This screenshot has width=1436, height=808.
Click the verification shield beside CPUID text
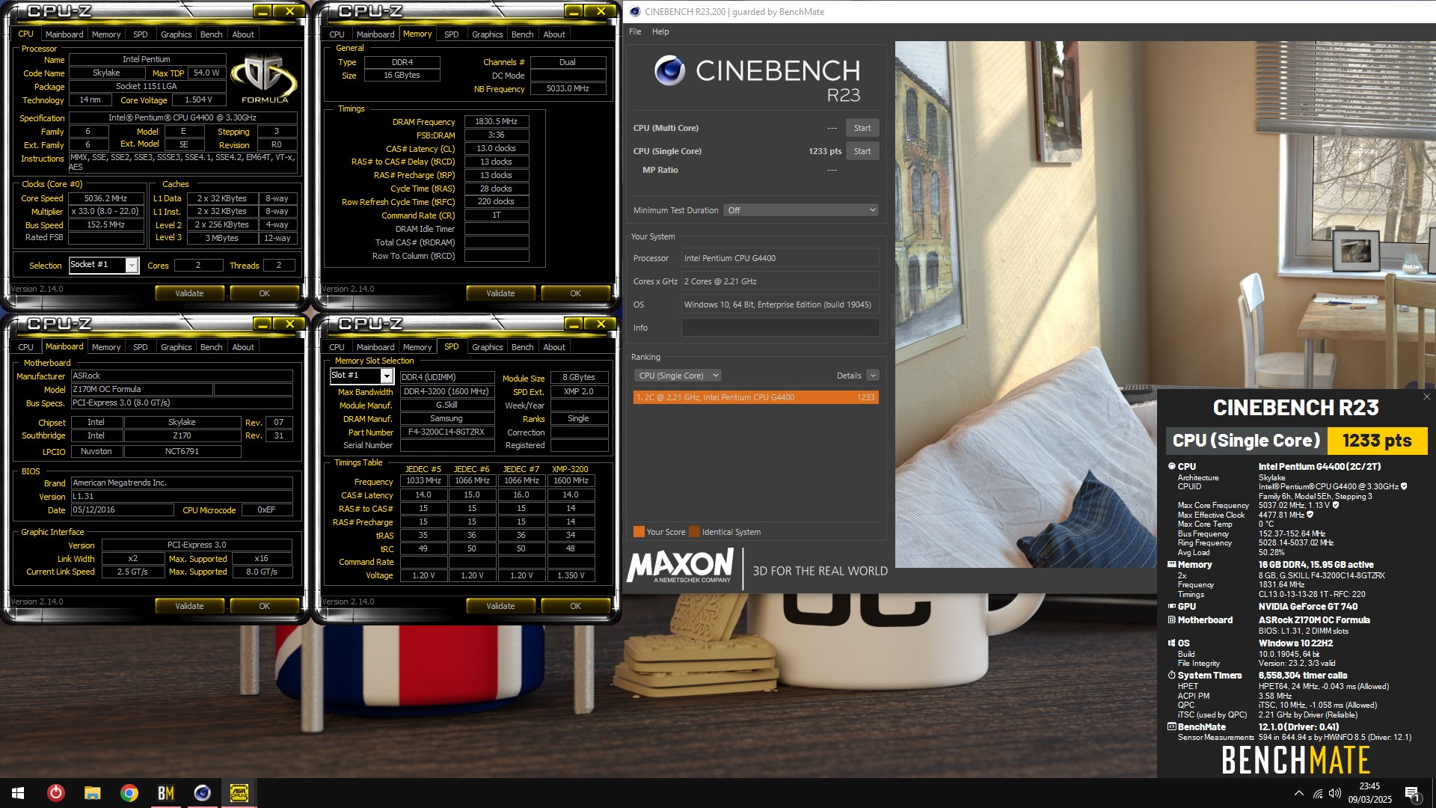point(1404,486)
